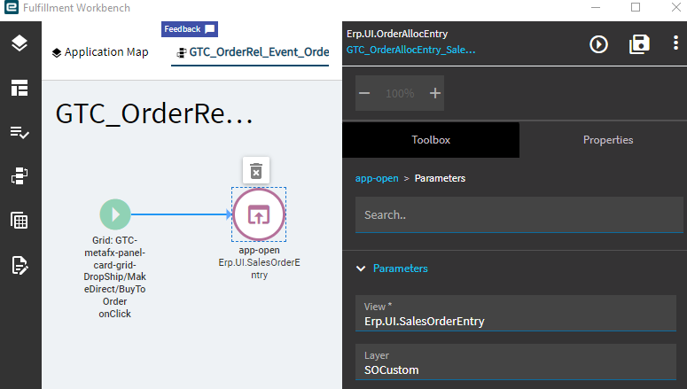Minimize the Fulfillment Workbench window

point(596,7)
